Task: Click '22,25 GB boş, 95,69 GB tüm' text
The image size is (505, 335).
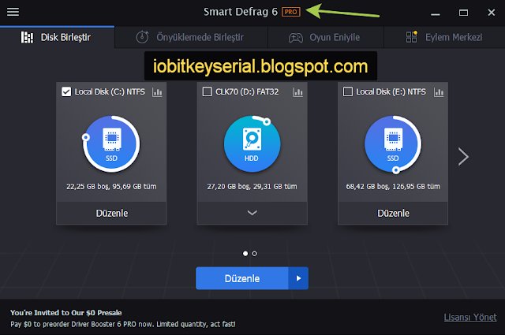Action: [x=111, y=186]
